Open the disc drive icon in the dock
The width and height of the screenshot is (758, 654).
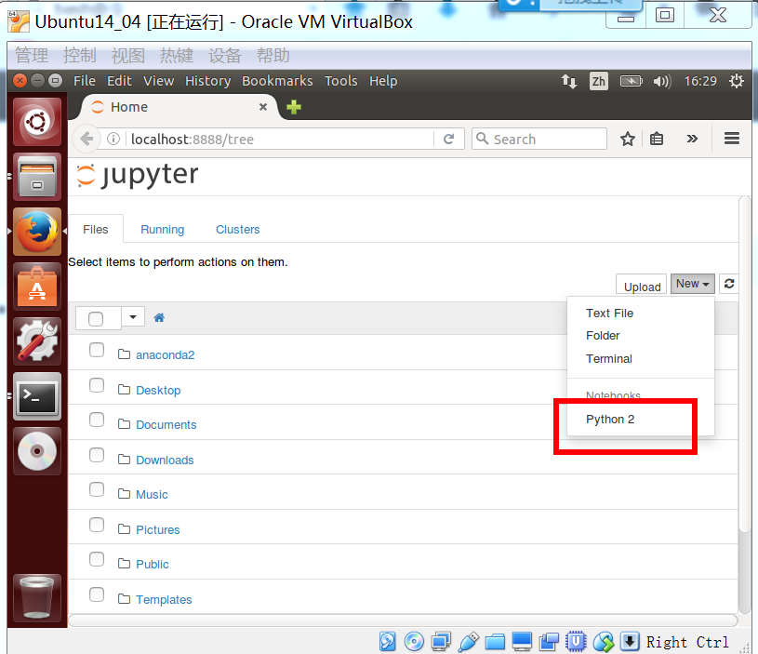[x=37, y=451]
